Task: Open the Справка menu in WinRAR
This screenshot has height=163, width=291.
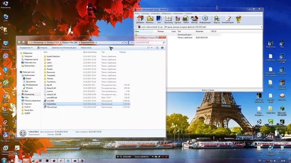Action: (189, 14)
